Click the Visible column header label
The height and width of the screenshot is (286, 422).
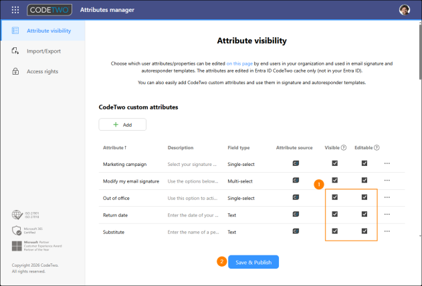click(332, 147)
